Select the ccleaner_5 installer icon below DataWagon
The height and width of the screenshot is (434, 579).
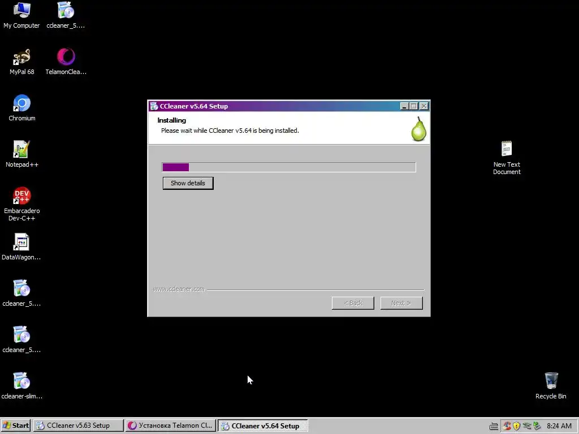[x=21, y=288]
